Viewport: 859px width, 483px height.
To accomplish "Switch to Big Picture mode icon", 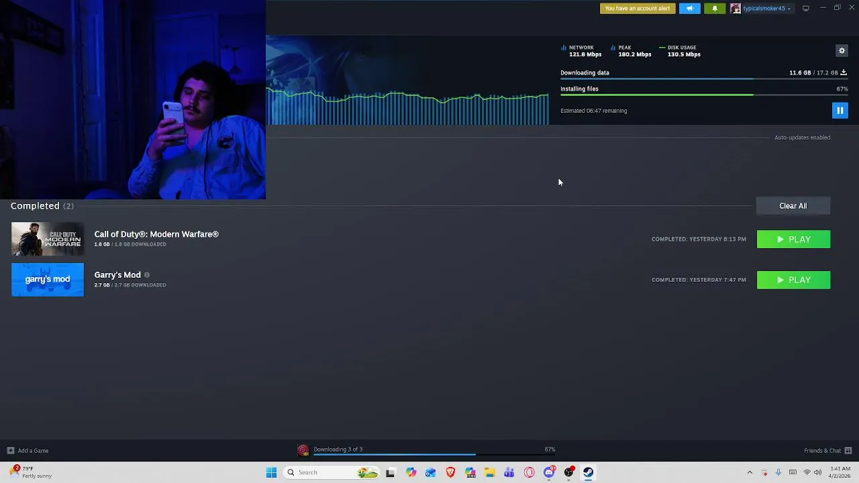I will (x=805, y=8).
